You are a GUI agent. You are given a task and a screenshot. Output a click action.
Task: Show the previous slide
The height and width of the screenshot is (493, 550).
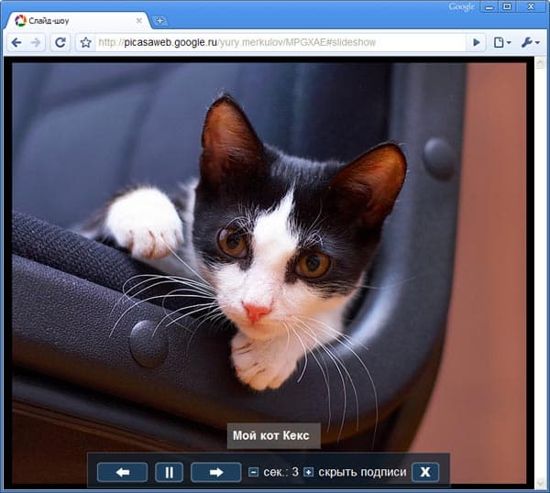tap(123, 472)
